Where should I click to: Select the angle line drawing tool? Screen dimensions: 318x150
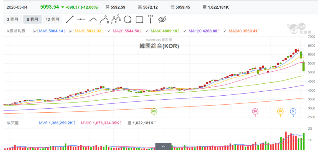(93, 19)
